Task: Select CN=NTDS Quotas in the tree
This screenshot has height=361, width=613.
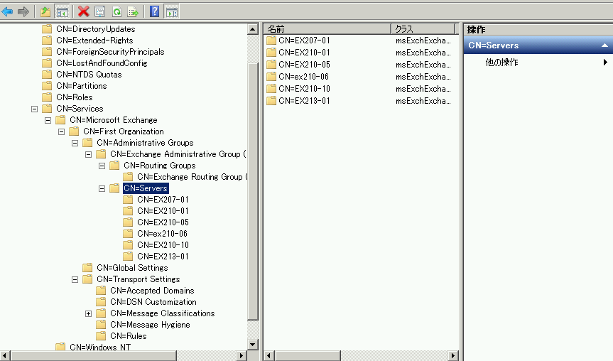Action: point(89,75)
